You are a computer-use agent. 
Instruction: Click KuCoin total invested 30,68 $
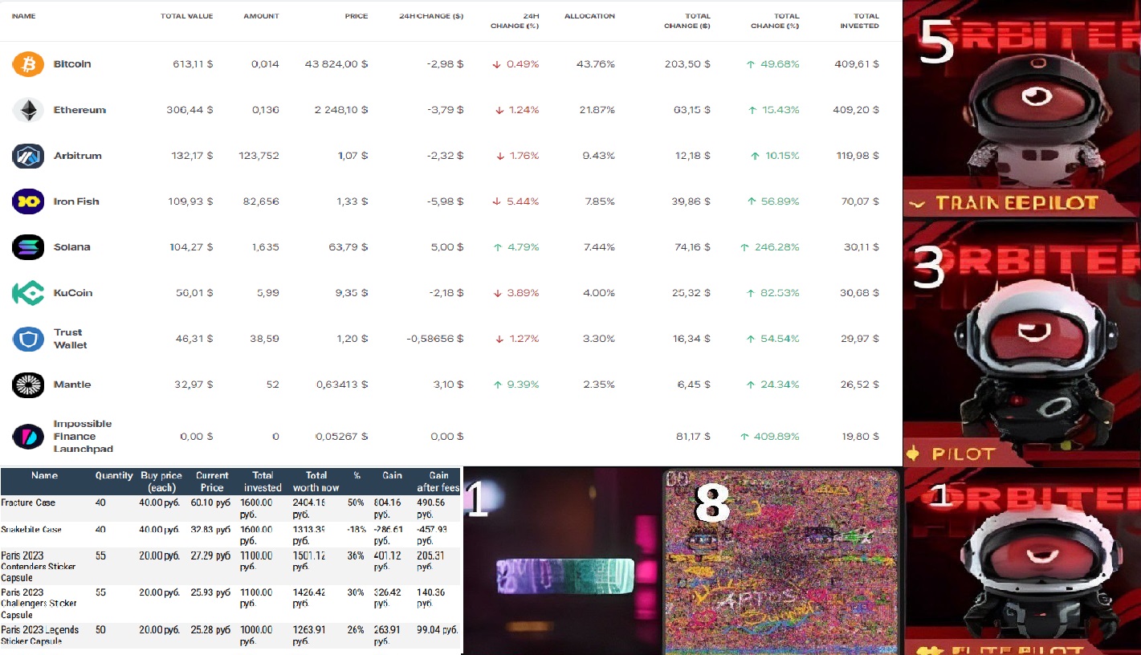[859, 293]
